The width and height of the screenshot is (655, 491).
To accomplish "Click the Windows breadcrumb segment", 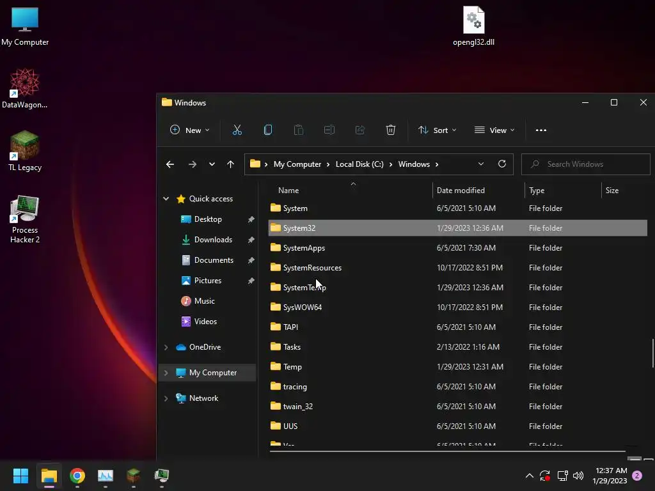I will tap(414, 164).
